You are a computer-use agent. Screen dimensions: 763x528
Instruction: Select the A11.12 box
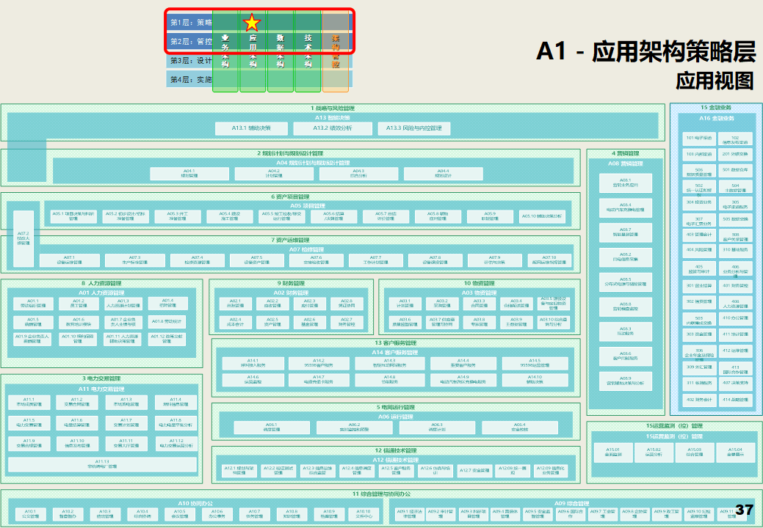click(176, 444)
